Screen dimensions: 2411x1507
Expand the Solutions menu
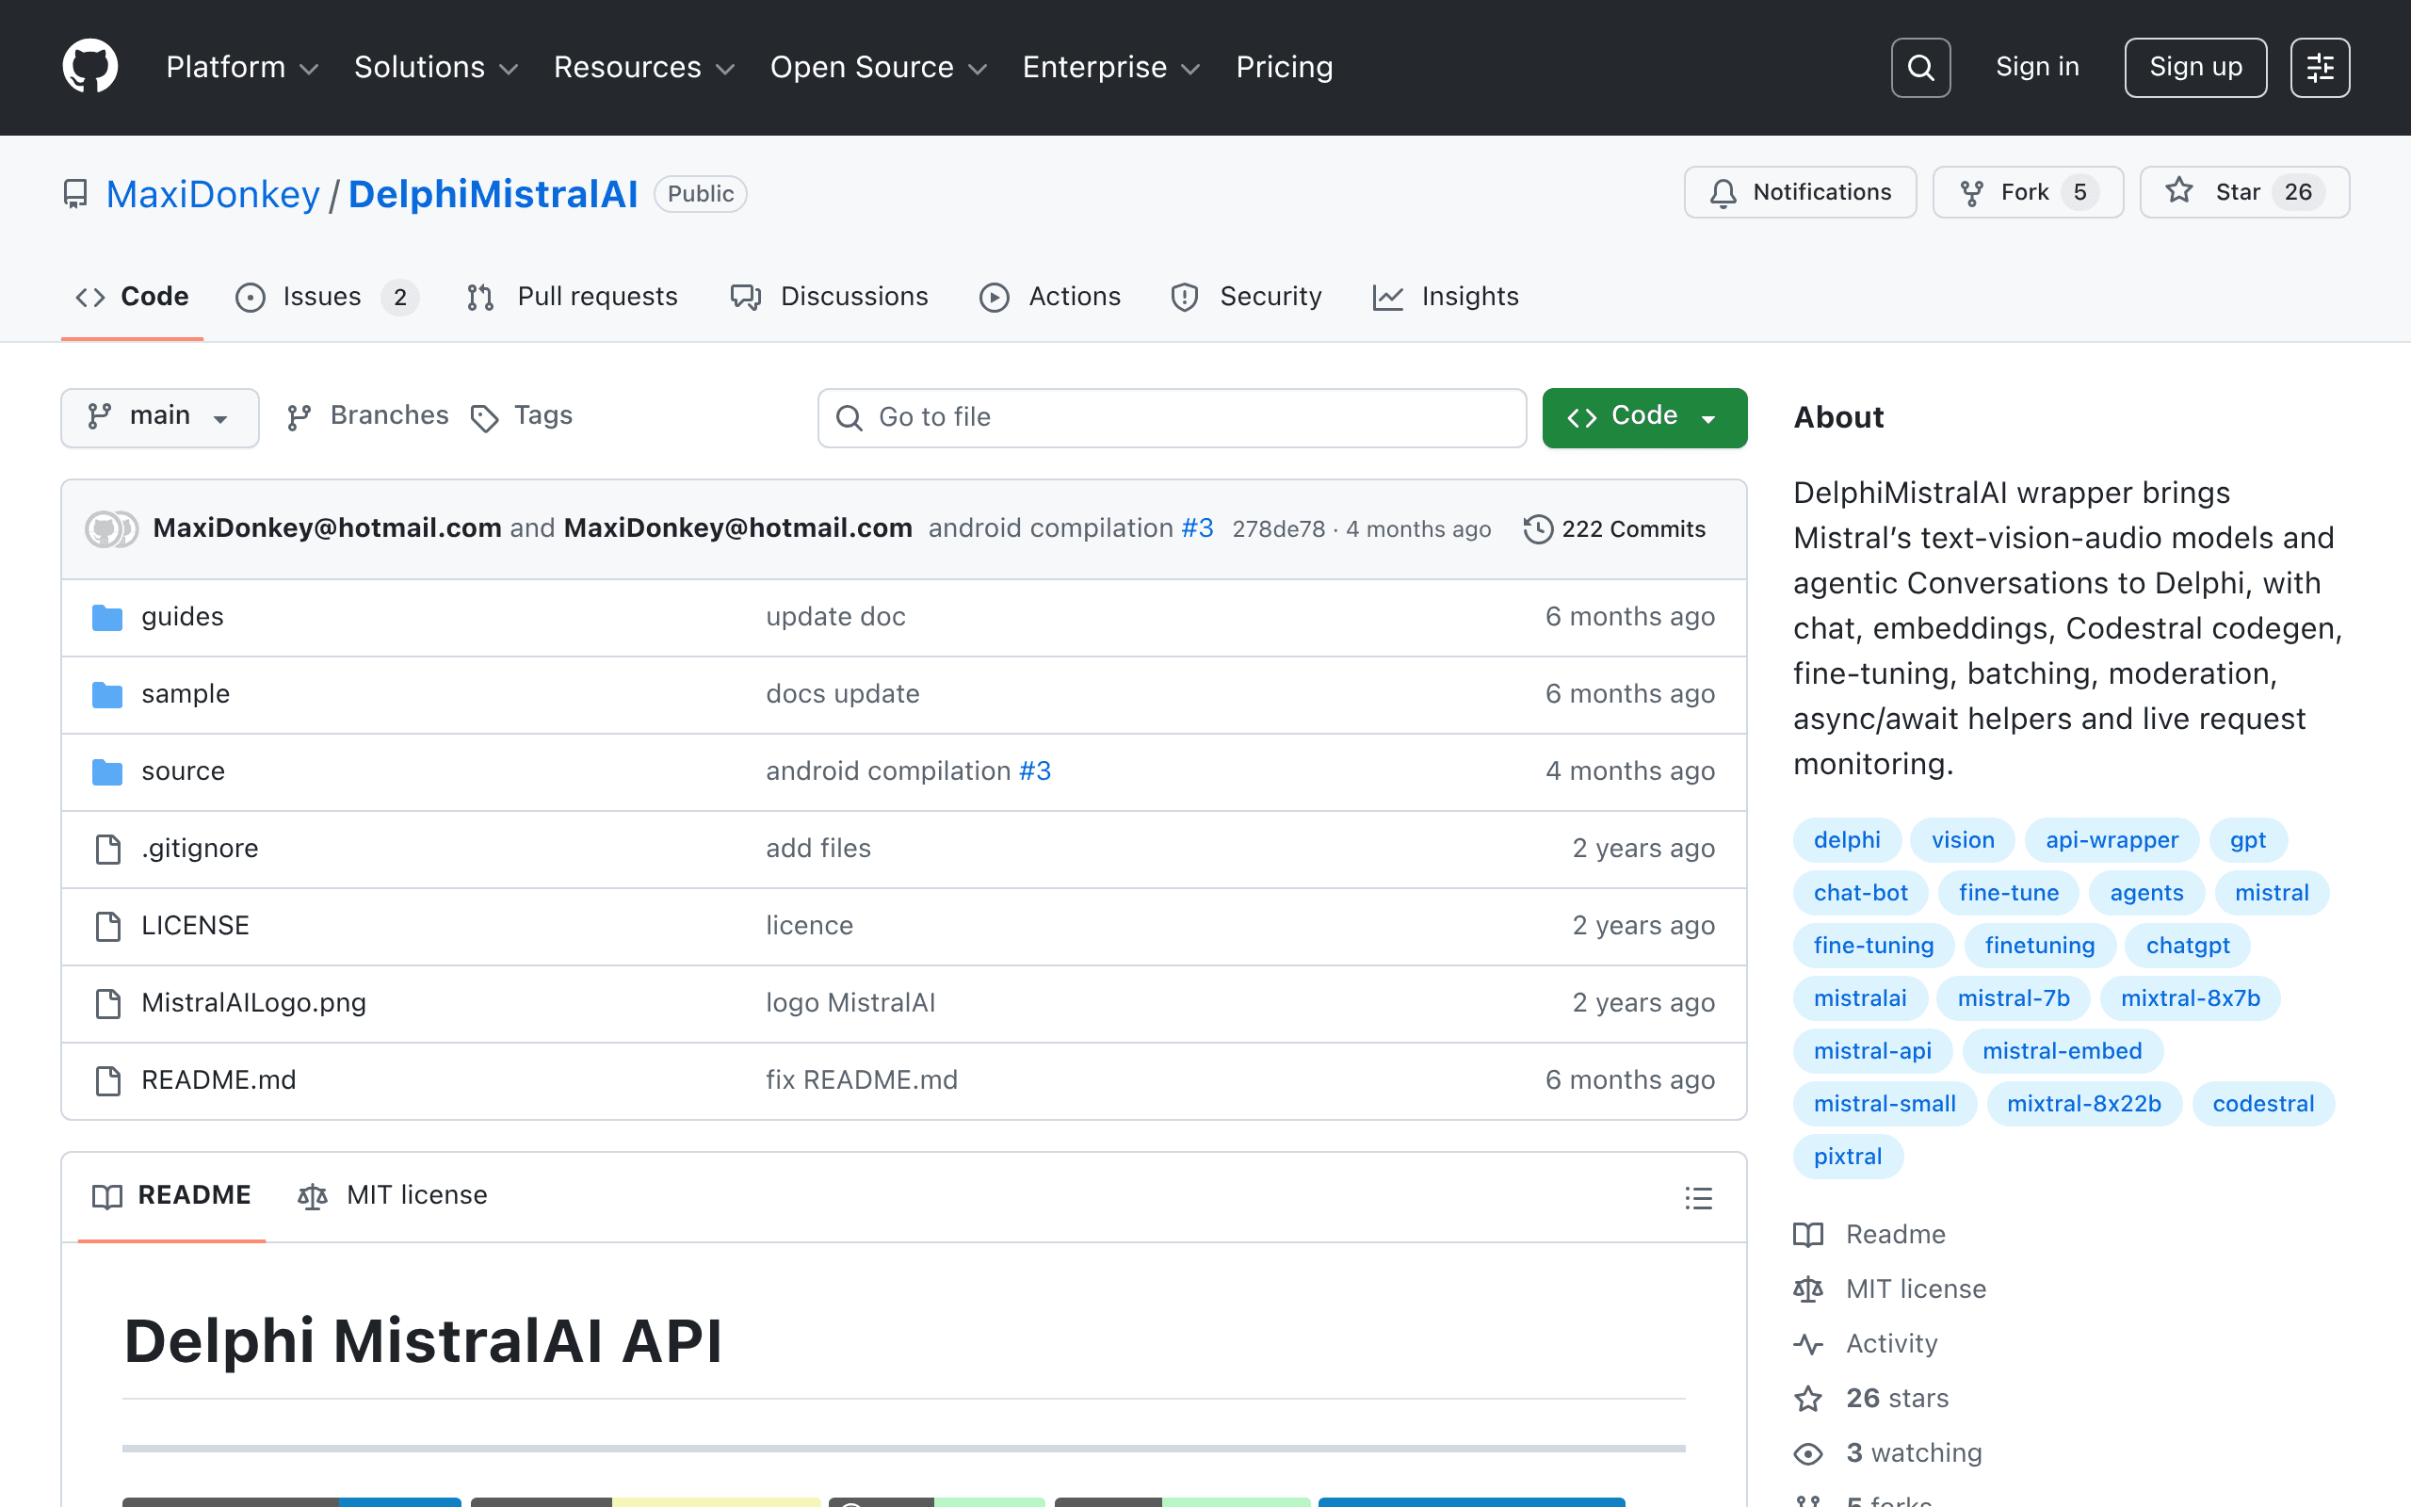tap(435, 67)
